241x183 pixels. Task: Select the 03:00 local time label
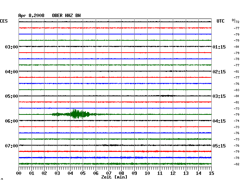point(11,47)
